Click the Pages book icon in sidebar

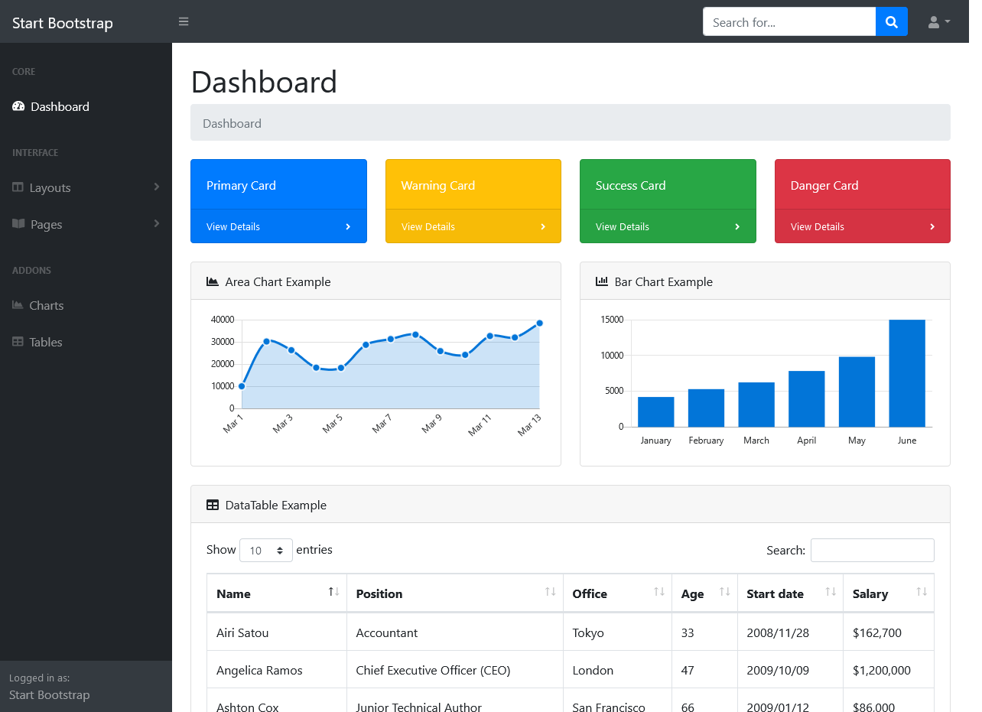[18, 224]
